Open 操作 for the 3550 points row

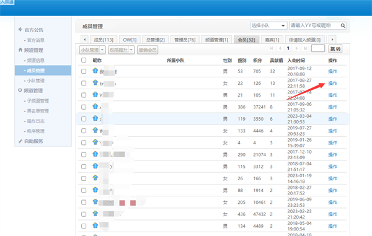[x=332, y=119]
